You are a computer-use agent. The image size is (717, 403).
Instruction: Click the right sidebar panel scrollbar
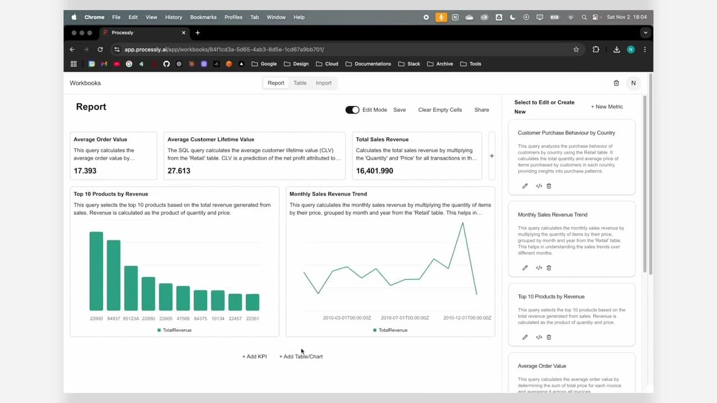click(x=645, y=185)
